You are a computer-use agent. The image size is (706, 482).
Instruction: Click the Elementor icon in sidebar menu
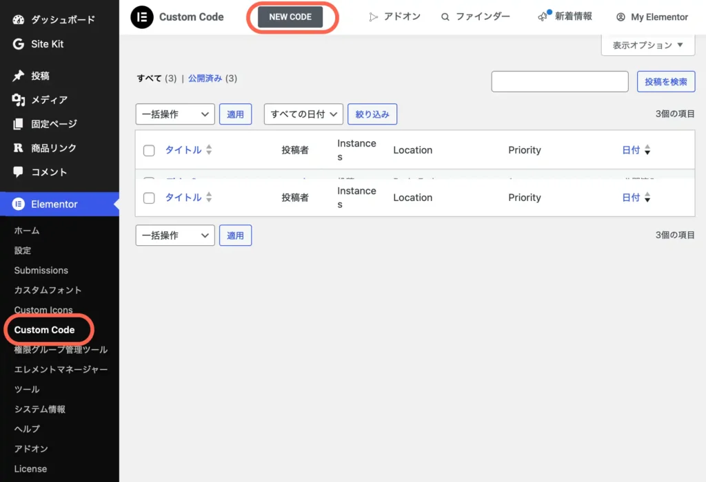tap(19, 204)
